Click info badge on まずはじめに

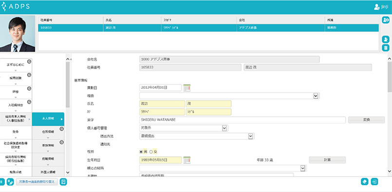click(x=29, y=61)
